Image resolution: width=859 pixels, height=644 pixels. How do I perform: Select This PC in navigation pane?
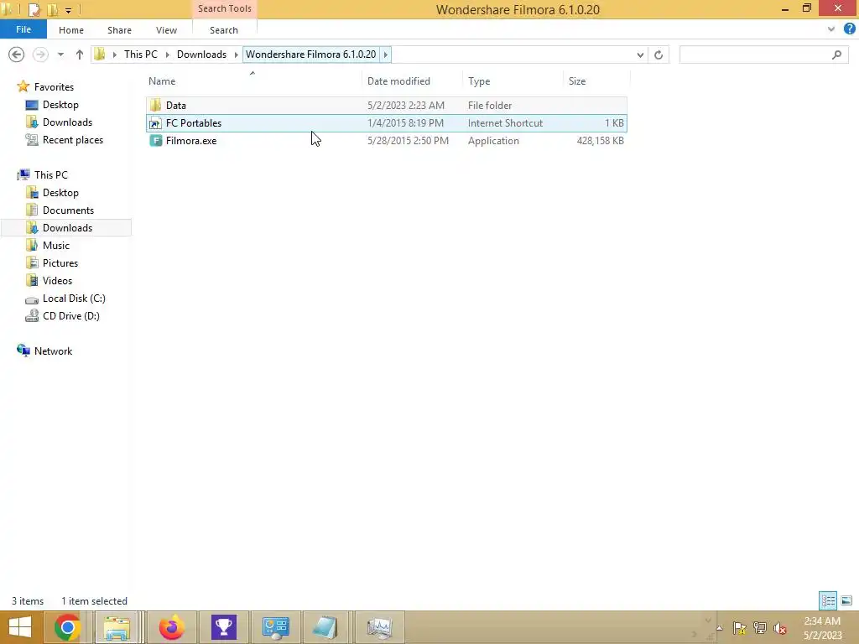click(x=51, y=174)
